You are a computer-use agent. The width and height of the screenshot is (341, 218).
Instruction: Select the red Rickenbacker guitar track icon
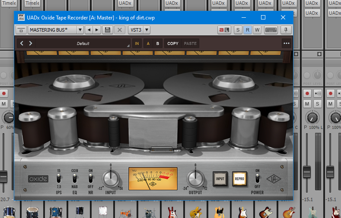tap(172, 212)
